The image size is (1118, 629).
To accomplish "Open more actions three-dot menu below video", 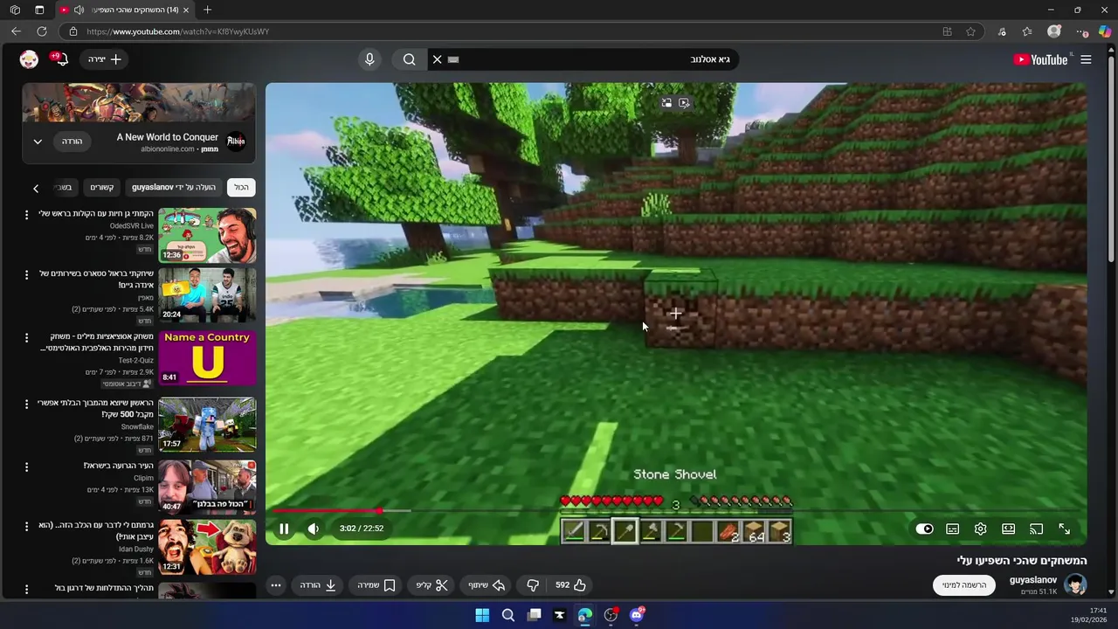I will point(275,585).
